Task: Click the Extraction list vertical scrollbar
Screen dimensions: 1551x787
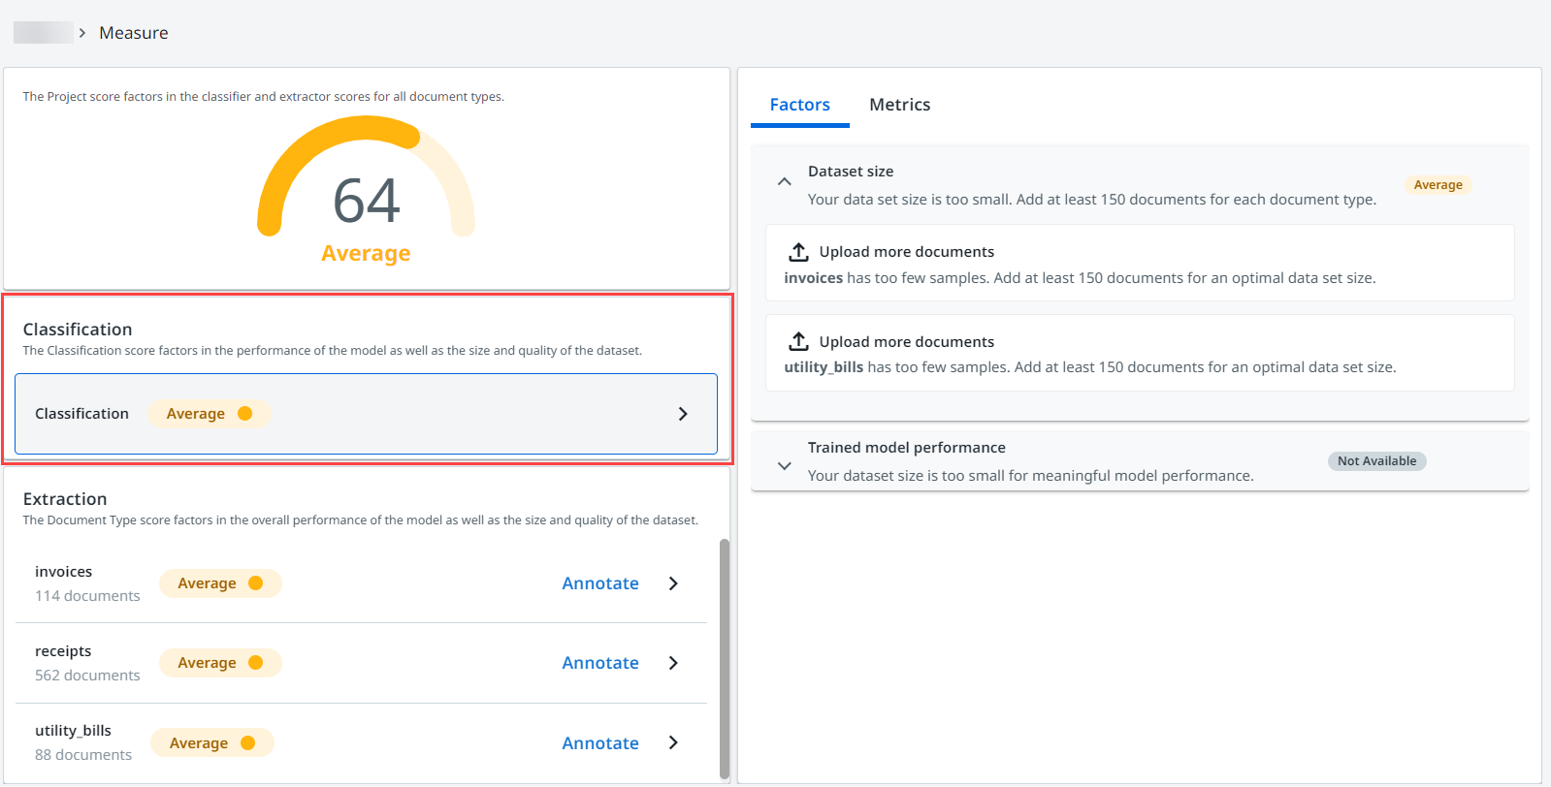Action: tap(724, 657)
